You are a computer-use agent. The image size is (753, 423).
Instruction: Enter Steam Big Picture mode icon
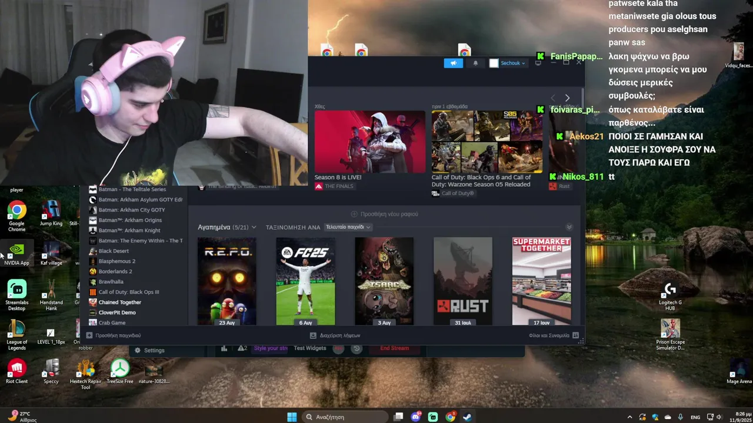click(x=538, y=63)
